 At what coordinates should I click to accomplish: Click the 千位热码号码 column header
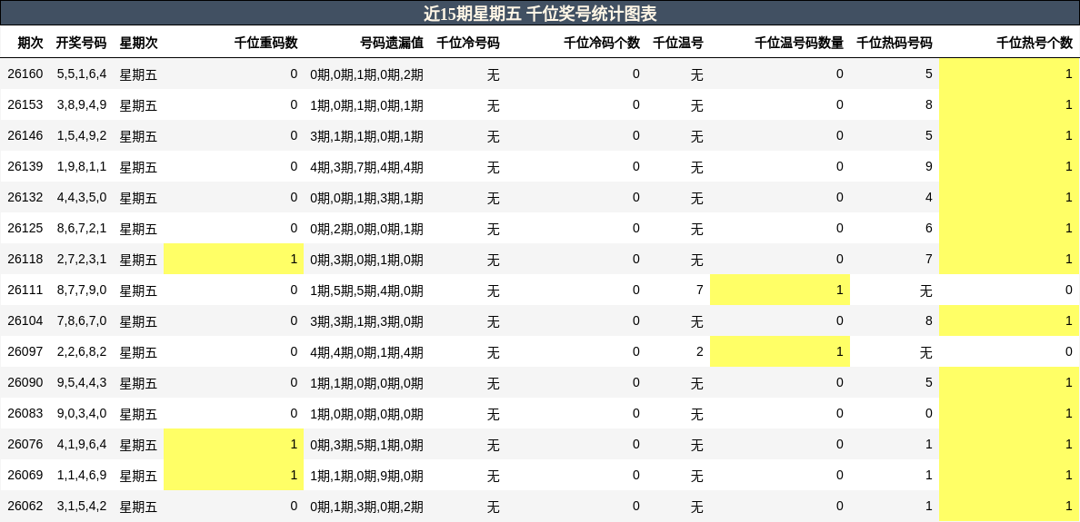coord(894,43)
